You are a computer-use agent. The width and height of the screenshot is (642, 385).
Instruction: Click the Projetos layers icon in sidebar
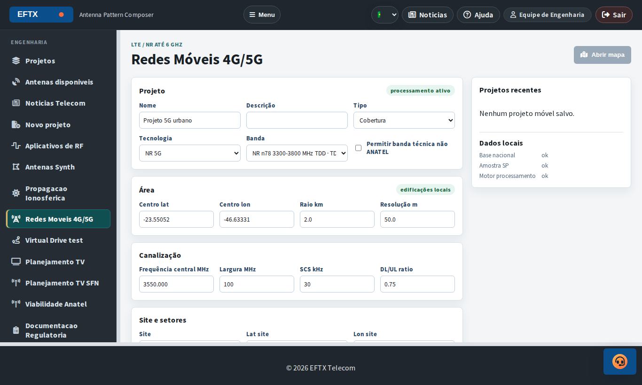16,61
